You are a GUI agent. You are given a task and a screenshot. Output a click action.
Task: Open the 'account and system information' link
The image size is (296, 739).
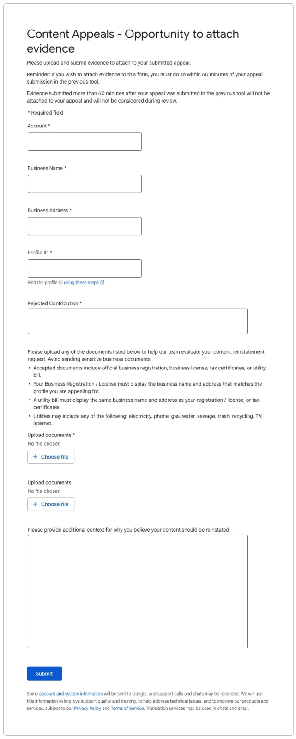(70, 693)
